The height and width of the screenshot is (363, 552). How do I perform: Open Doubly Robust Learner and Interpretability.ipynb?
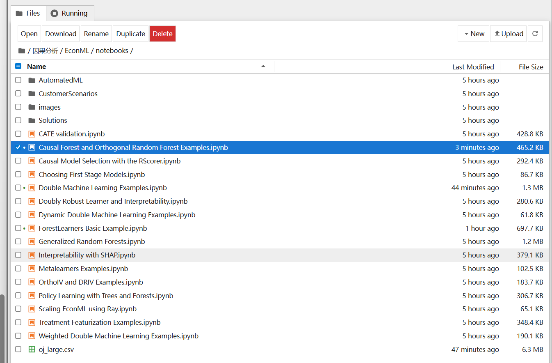(113, 201)
